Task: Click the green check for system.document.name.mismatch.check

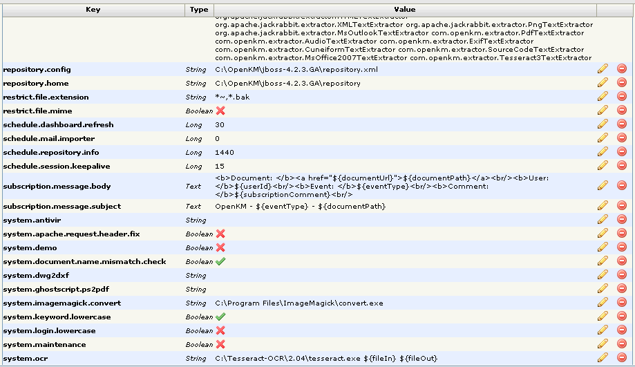Action: coord(220,261)
